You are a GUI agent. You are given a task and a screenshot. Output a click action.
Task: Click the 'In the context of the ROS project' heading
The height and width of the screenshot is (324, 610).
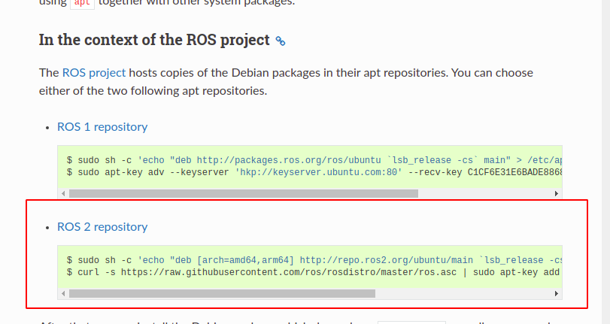pyautogui.click(x=154, y=40)
